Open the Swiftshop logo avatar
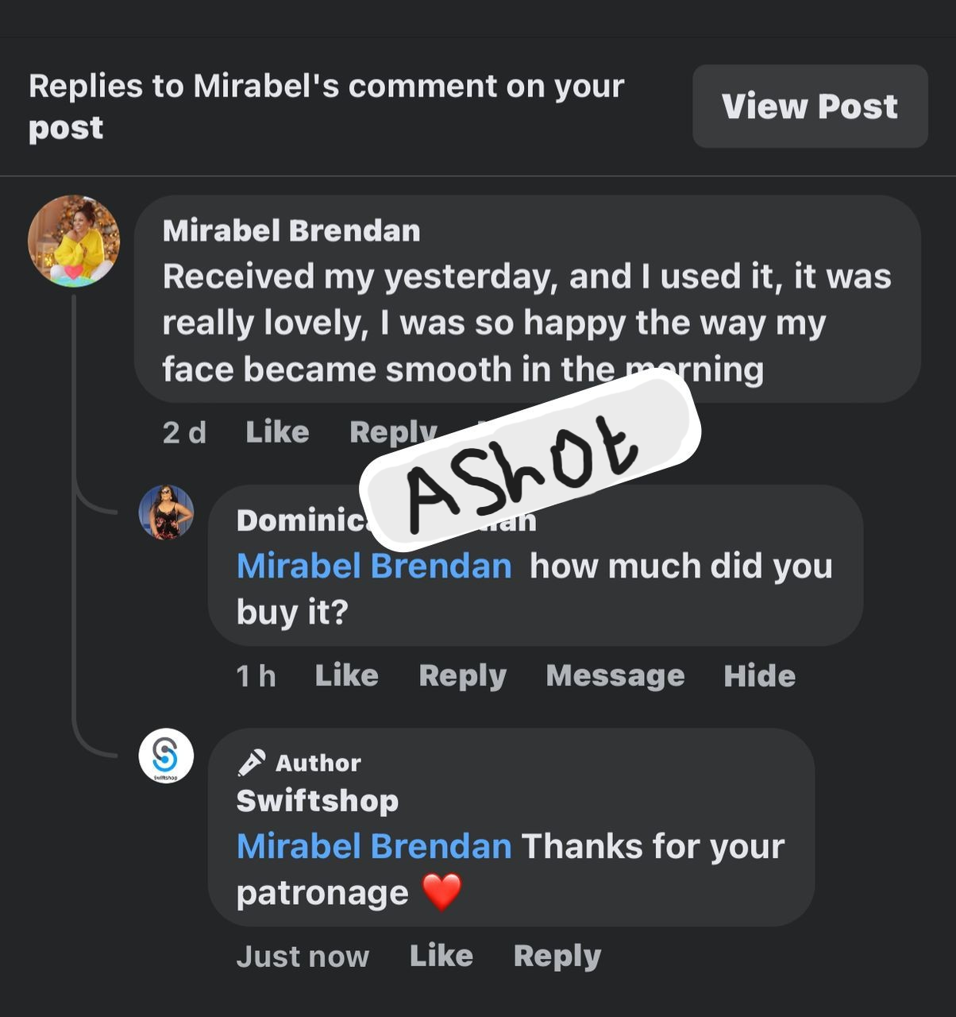 [x=166, y=756]
